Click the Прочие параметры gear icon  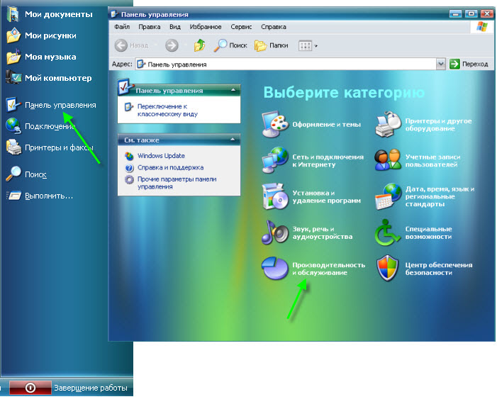point(129,179)
